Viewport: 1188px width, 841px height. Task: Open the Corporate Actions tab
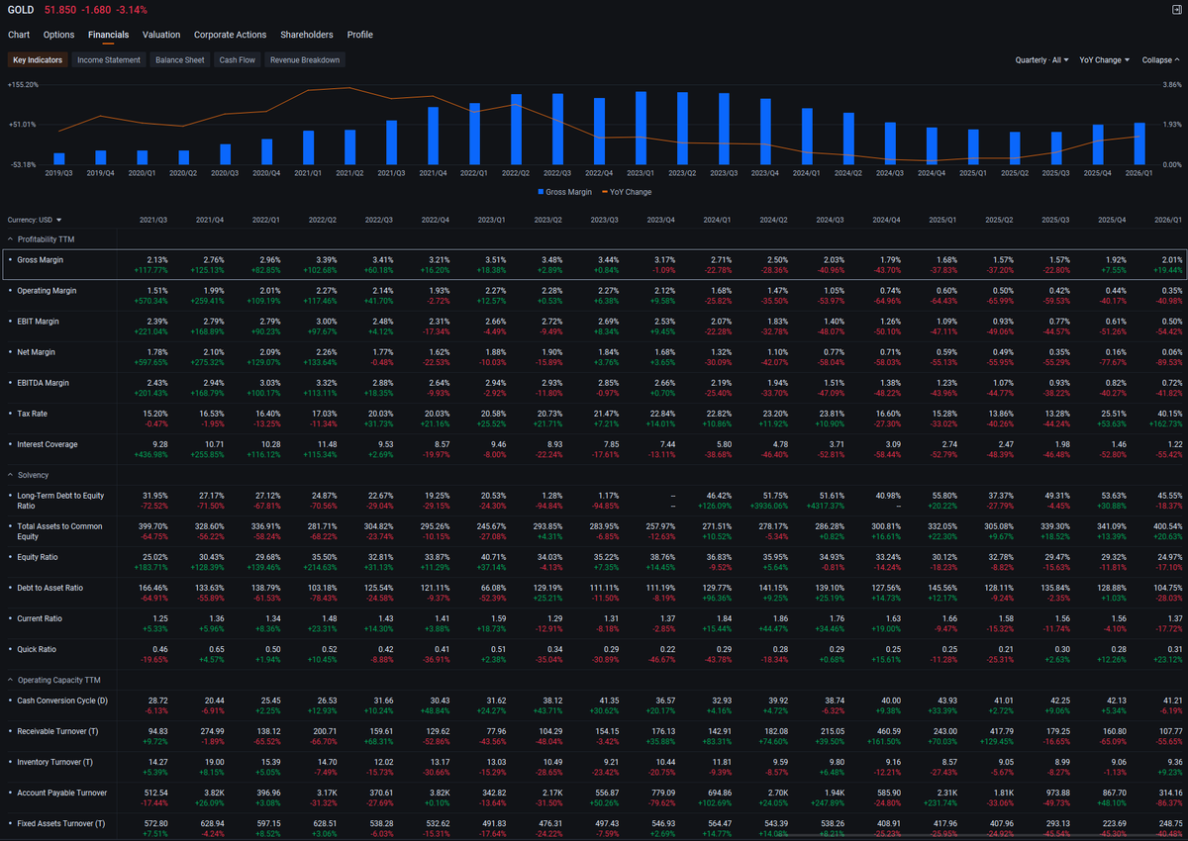coord(230,35)
